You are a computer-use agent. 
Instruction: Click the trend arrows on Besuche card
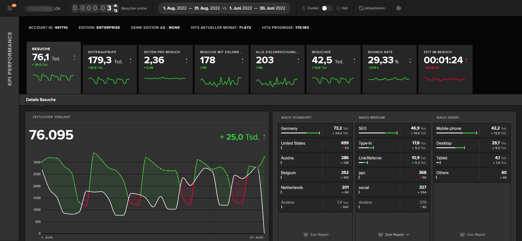(x=75, y=58)
